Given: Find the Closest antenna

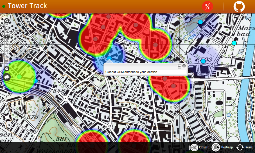Looking at the screenshot, I should click(199, 147).
